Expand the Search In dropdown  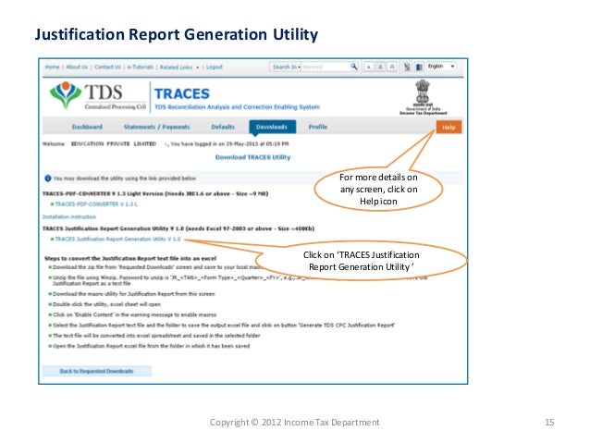(x=286, y=67)
